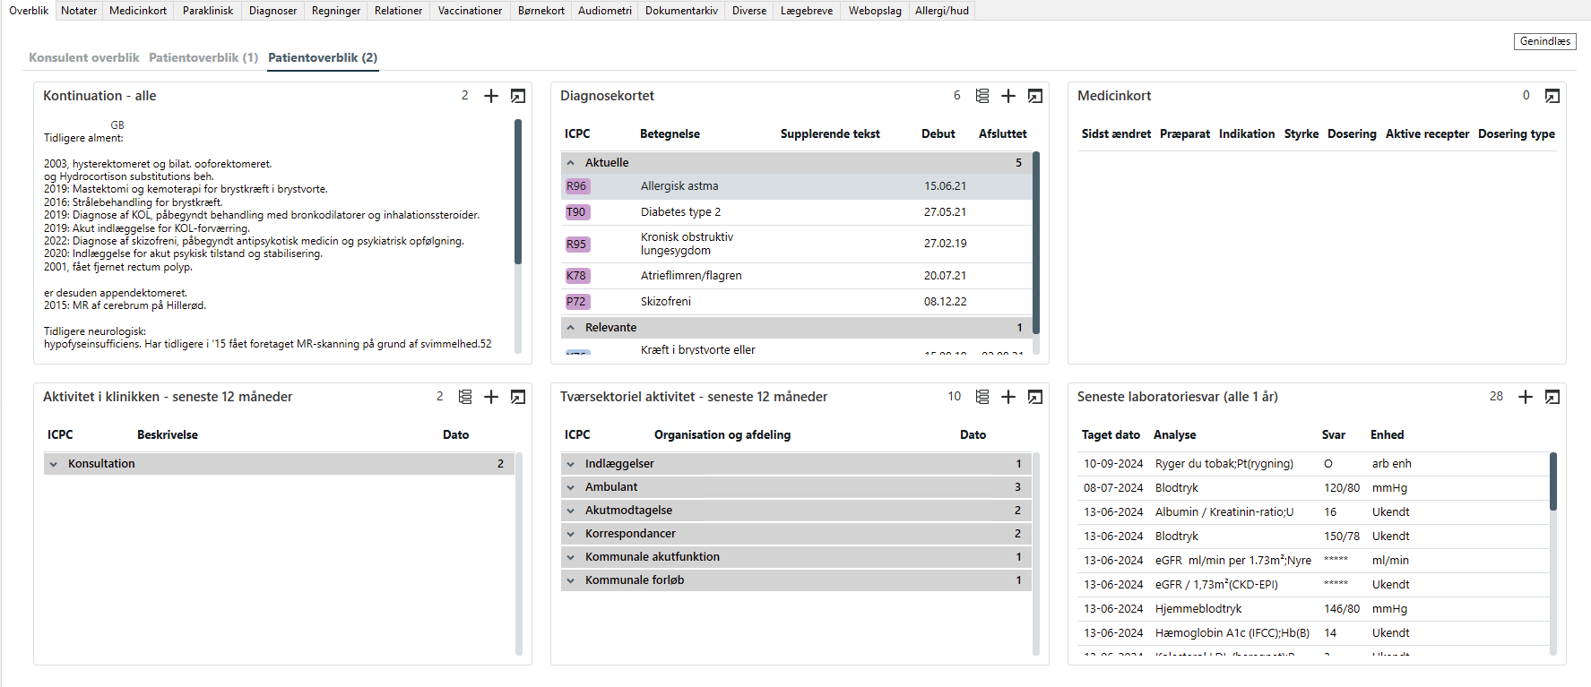Click laboratoriesvar list scrollbar
Screen dimensions: 1591x687
click(x=1553, y=481)
